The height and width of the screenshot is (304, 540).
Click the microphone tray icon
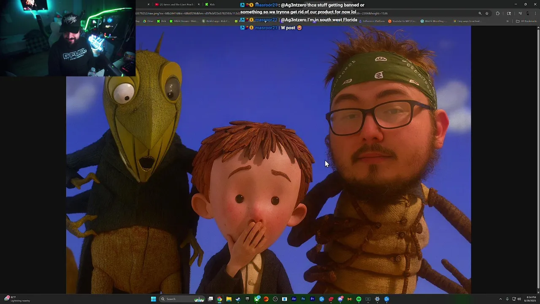coord(507,299)
